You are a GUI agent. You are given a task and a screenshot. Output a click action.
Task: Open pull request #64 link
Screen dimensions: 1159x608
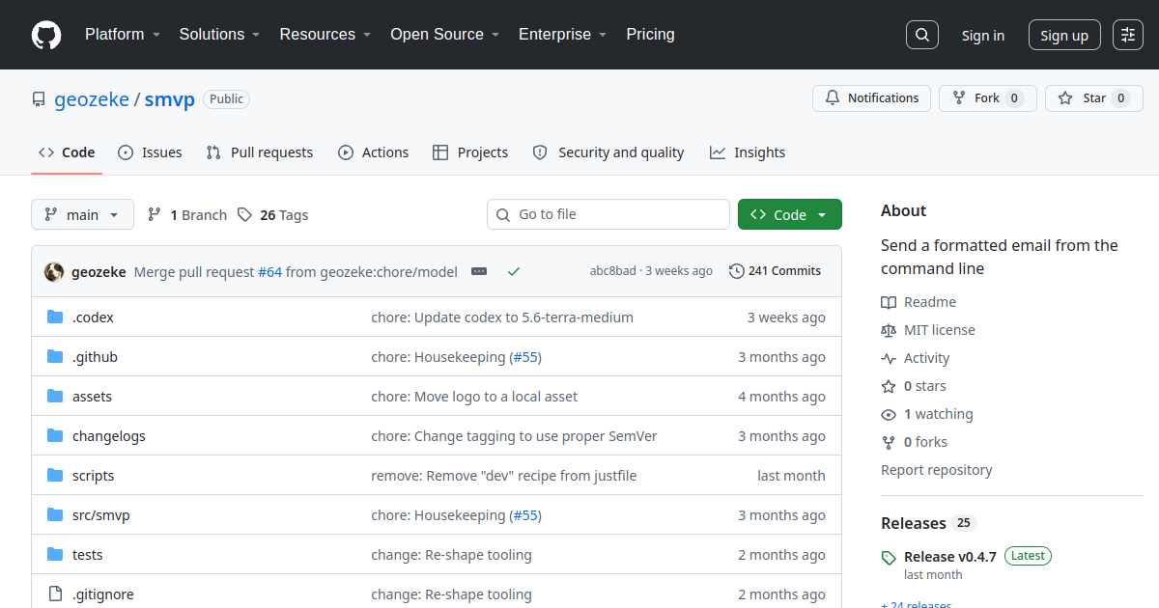point(269,272)
